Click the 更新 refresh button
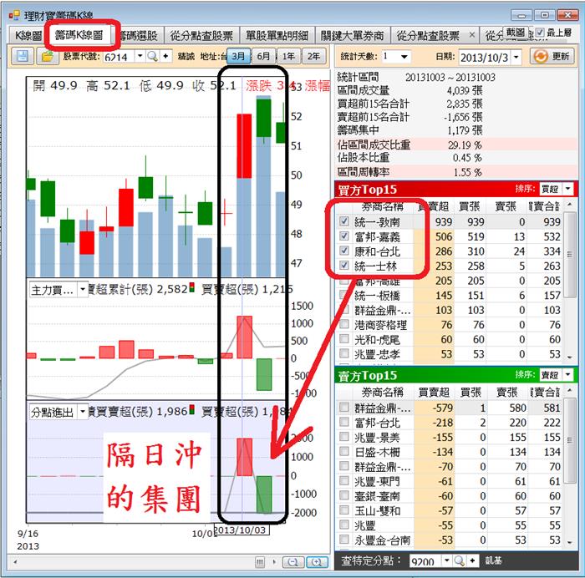The height and width of the screenshot is (578, 585). tap(552, 56)
